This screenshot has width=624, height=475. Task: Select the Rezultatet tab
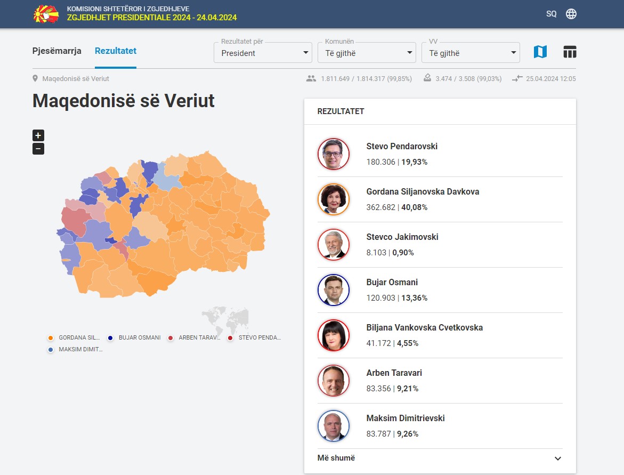click(x=116, y=51)
